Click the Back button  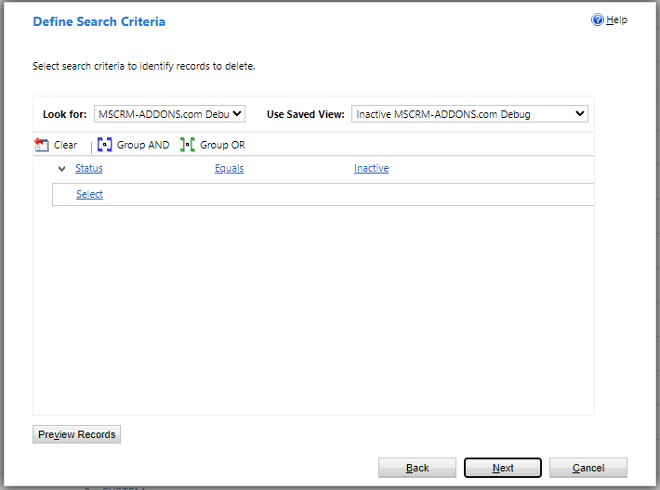point(417,468)
